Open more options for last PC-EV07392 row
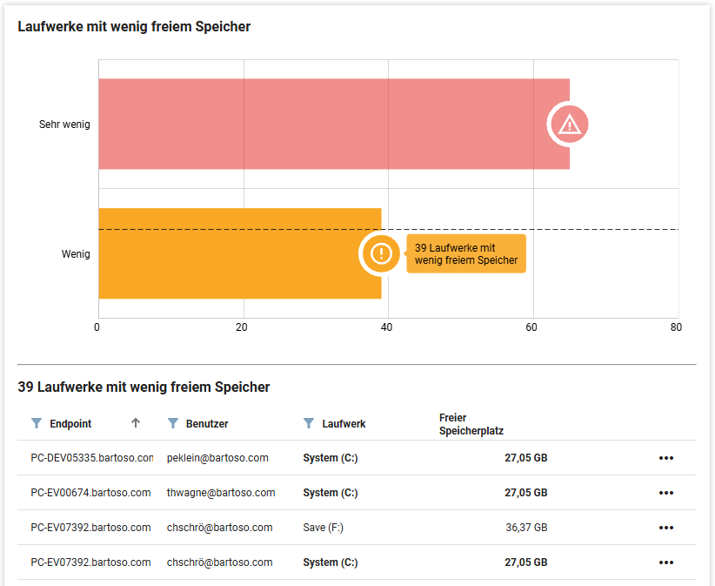The width and height of the screenshot is (715, 586). click(x=665, y=562)
